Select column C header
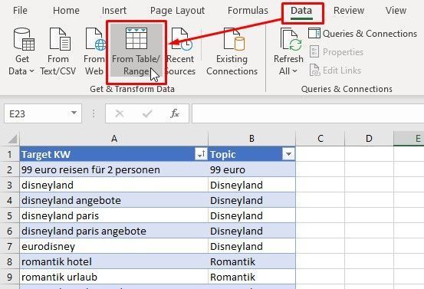424x289 pixels. [x=320, y=139]
